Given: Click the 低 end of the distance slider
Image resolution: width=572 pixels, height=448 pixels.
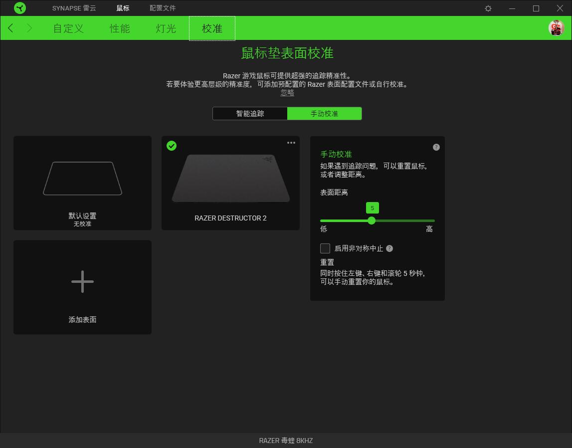Looking at the screenshot, I should [324, 229].
